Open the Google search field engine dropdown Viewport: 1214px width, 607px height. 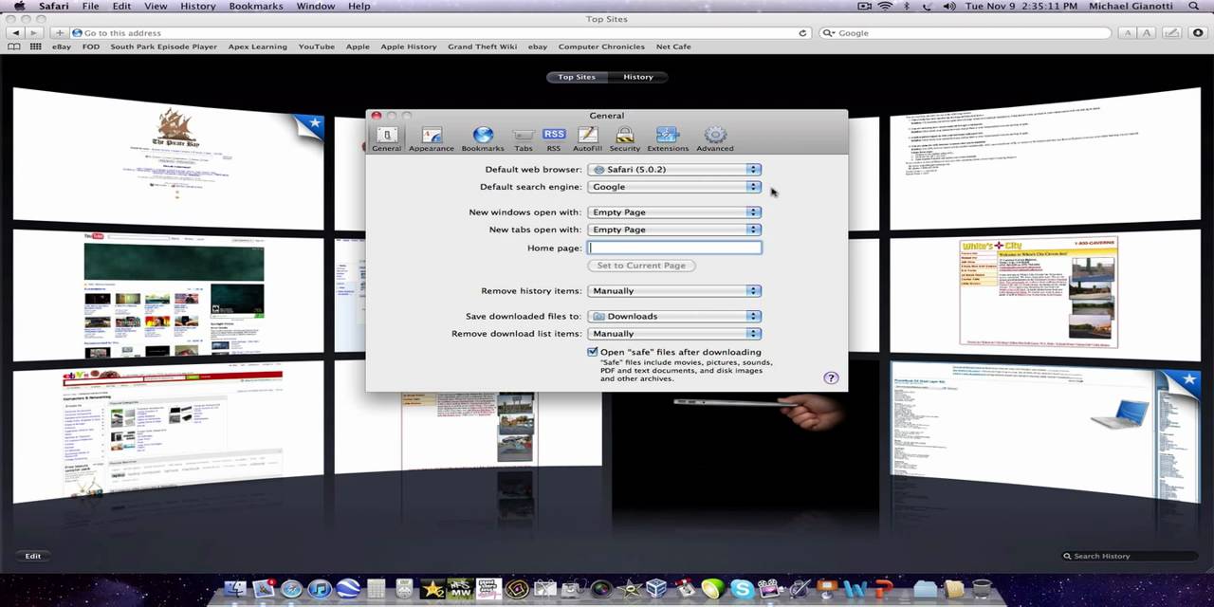coord(829,33)
